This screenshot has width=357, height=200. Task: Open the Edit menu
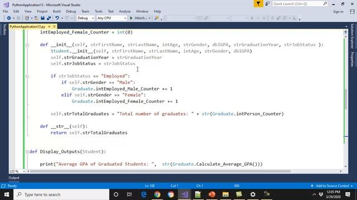[x=16, y=11]
